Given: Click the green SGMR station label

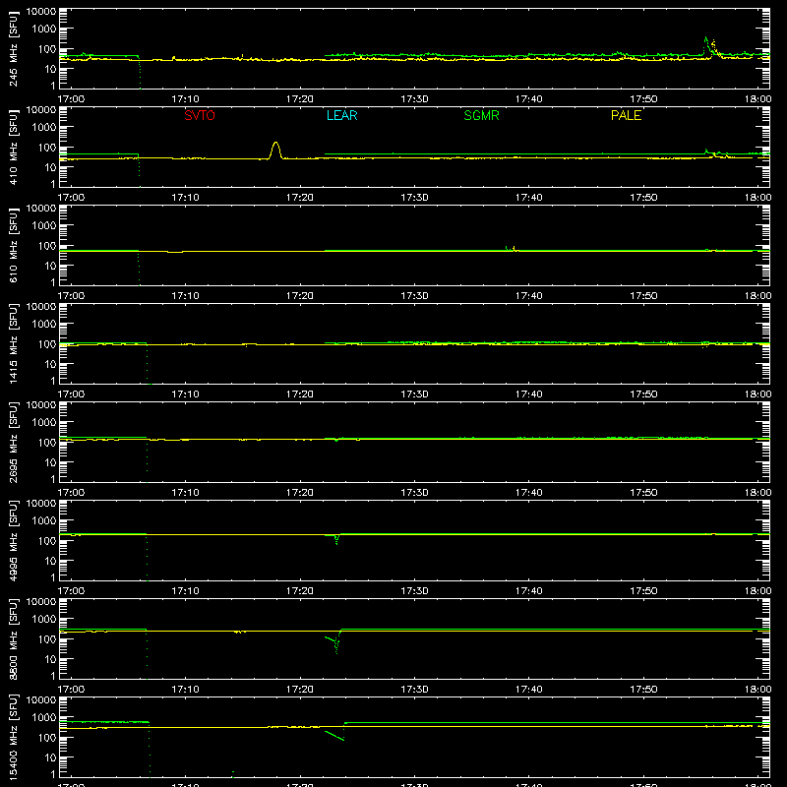Looking at the screenshot, I should (481, 115).
